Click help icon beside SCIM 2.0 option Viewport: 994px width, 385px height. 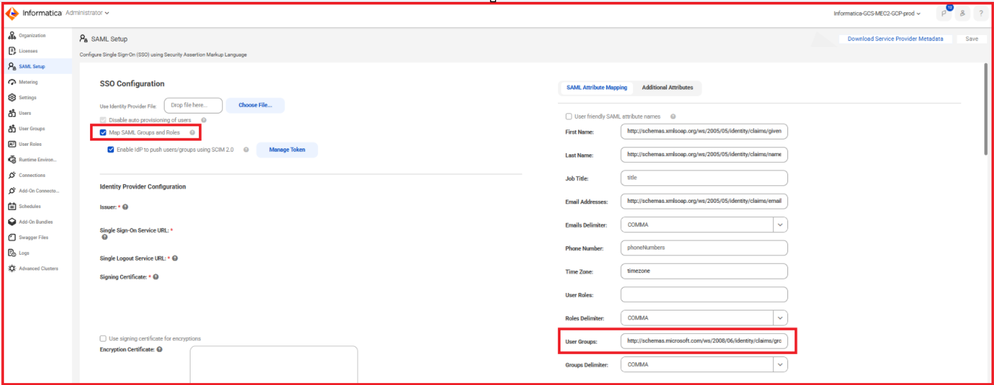coord(246,150)
